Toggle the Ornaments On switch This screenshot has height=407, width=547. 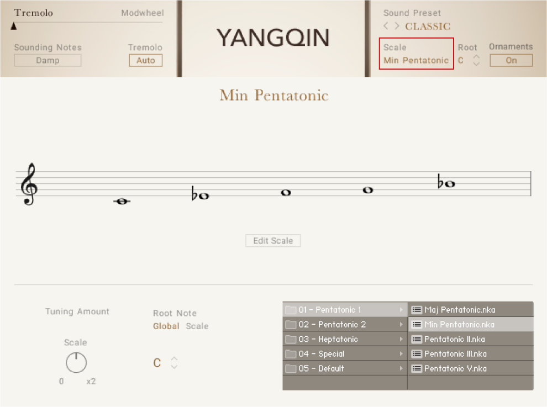(x=511, y=60)
